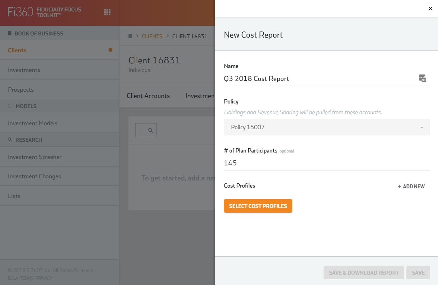Go to Prospects in sidebar
The image size is (438, 285).
[21, 90]
